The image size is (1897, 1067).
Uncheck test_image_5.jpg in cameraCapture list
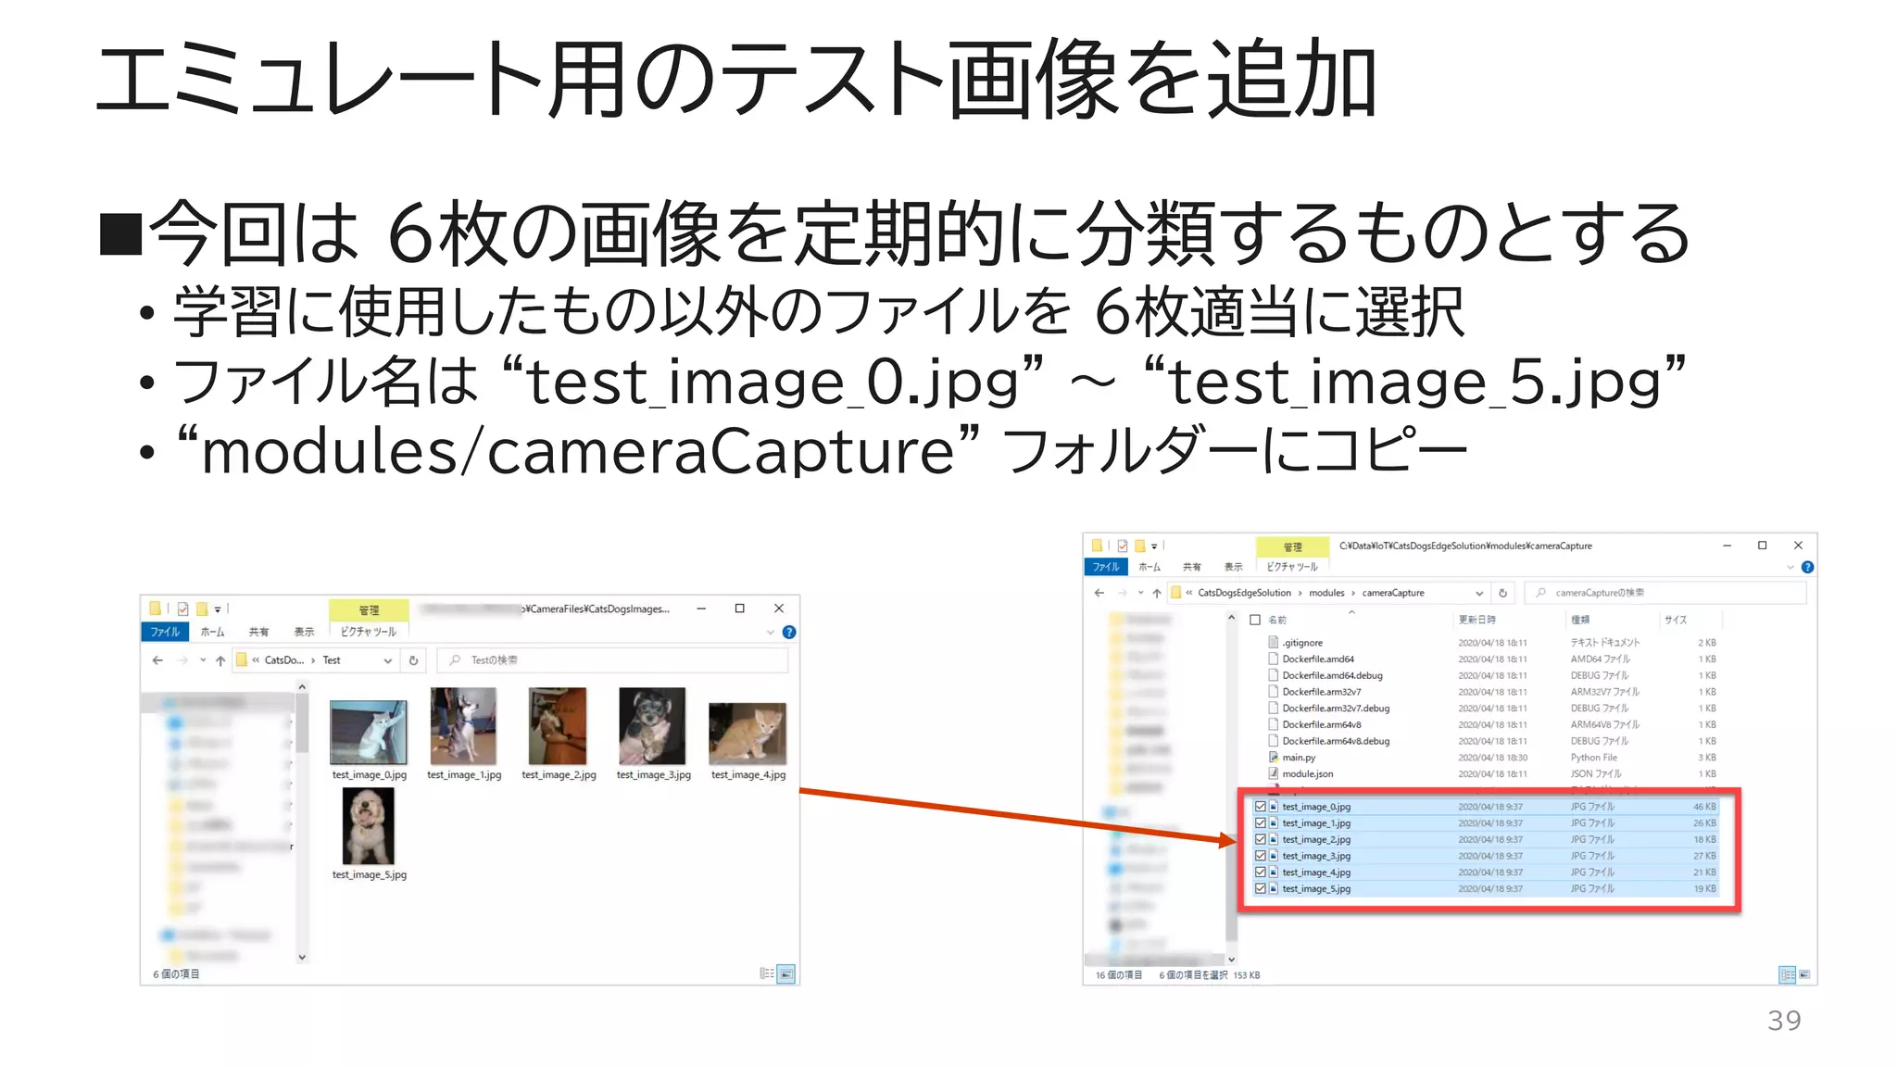tap(1260, 888)
